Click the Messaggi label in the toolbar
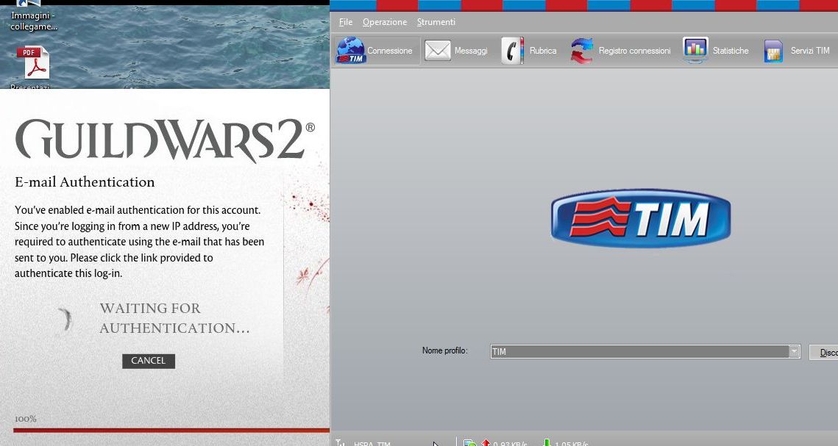The width and height of the screenshot is (838, 446). pyautogui.click(x=471, y=51)
